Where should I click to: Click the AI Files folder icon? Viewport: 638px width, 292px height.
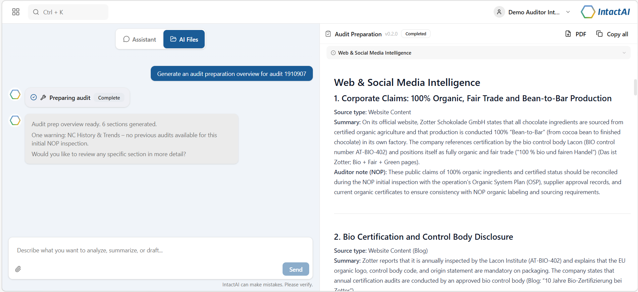tap(173, 39)
